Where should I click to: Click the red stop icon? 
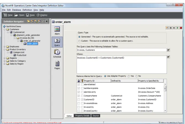[181, 28]
